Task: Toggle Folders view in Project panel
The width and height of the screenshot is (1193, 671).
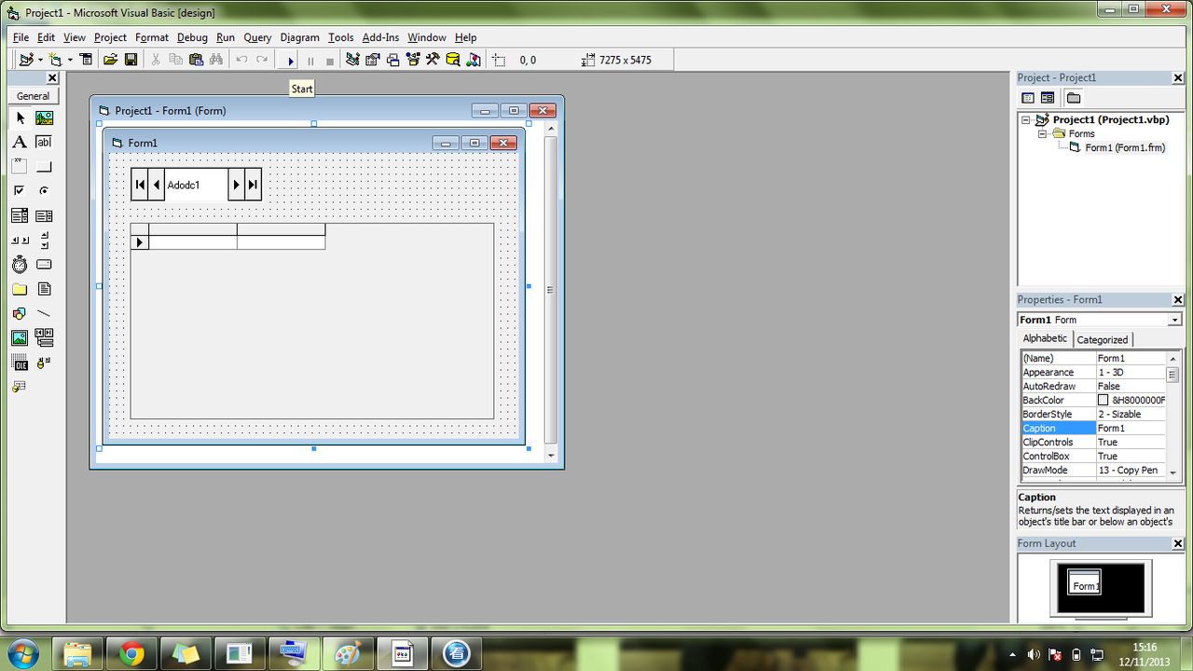Action: (x=1074, y=98)
